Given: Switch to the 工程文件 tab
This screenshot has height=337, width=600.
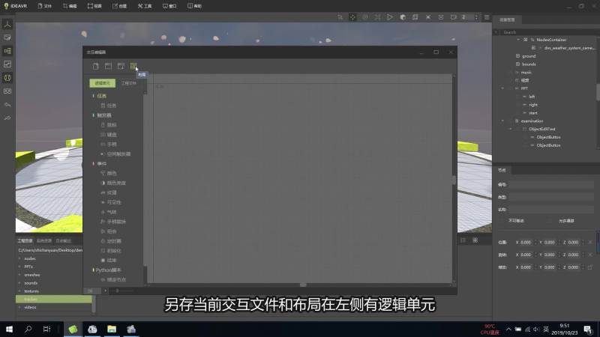Looking at the screenshot, I should (129, 83).
